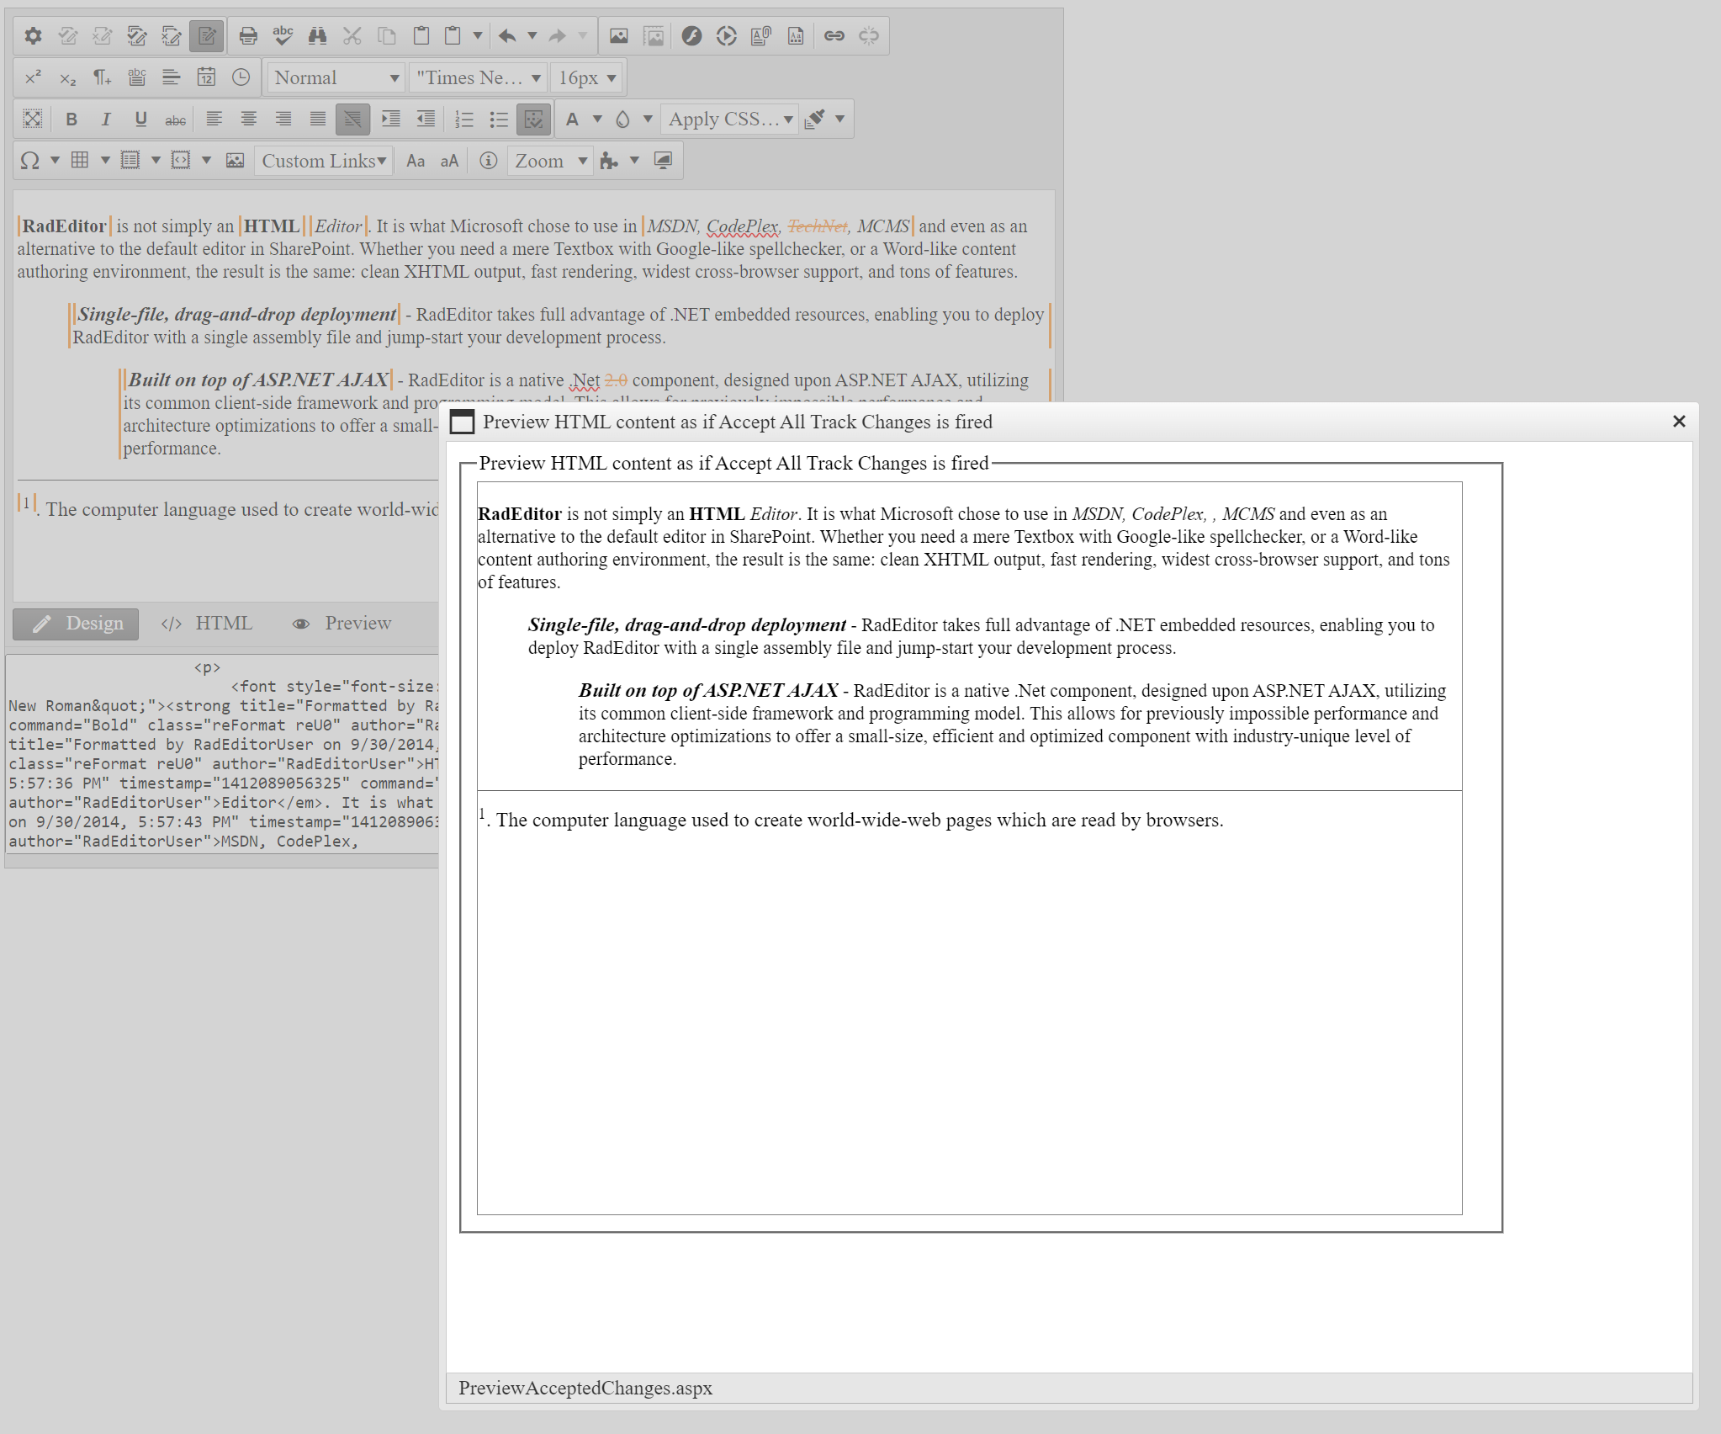Open the background color picker droplet
1721x1434 pixels.
pos(622,119)
